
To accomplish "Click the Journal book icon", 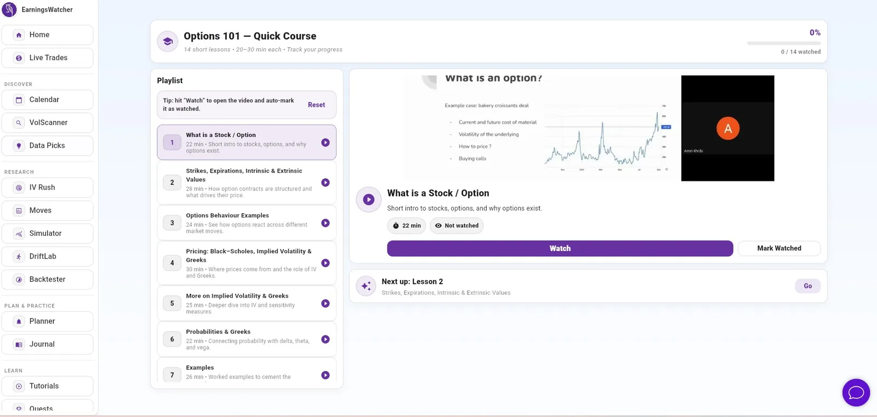I will click(19, 345).
